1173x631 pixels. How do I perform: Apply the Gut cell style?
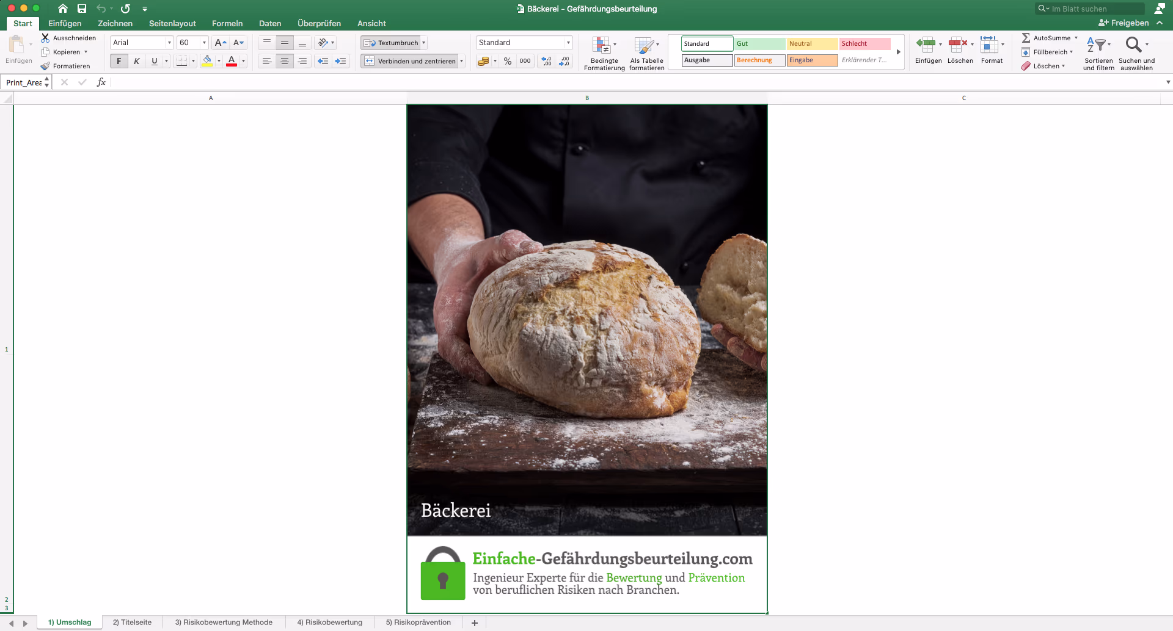pos(759,43)
